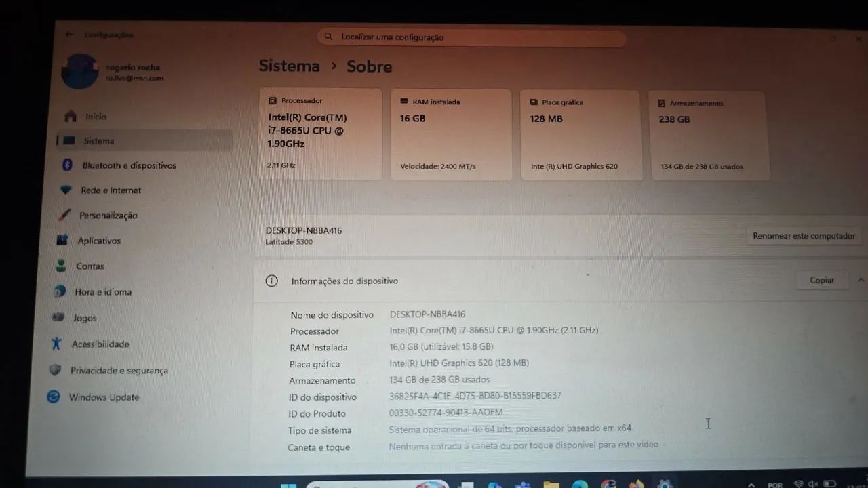Open Acessibilidade settings section
868x488 pixels.
click(100, 344)
